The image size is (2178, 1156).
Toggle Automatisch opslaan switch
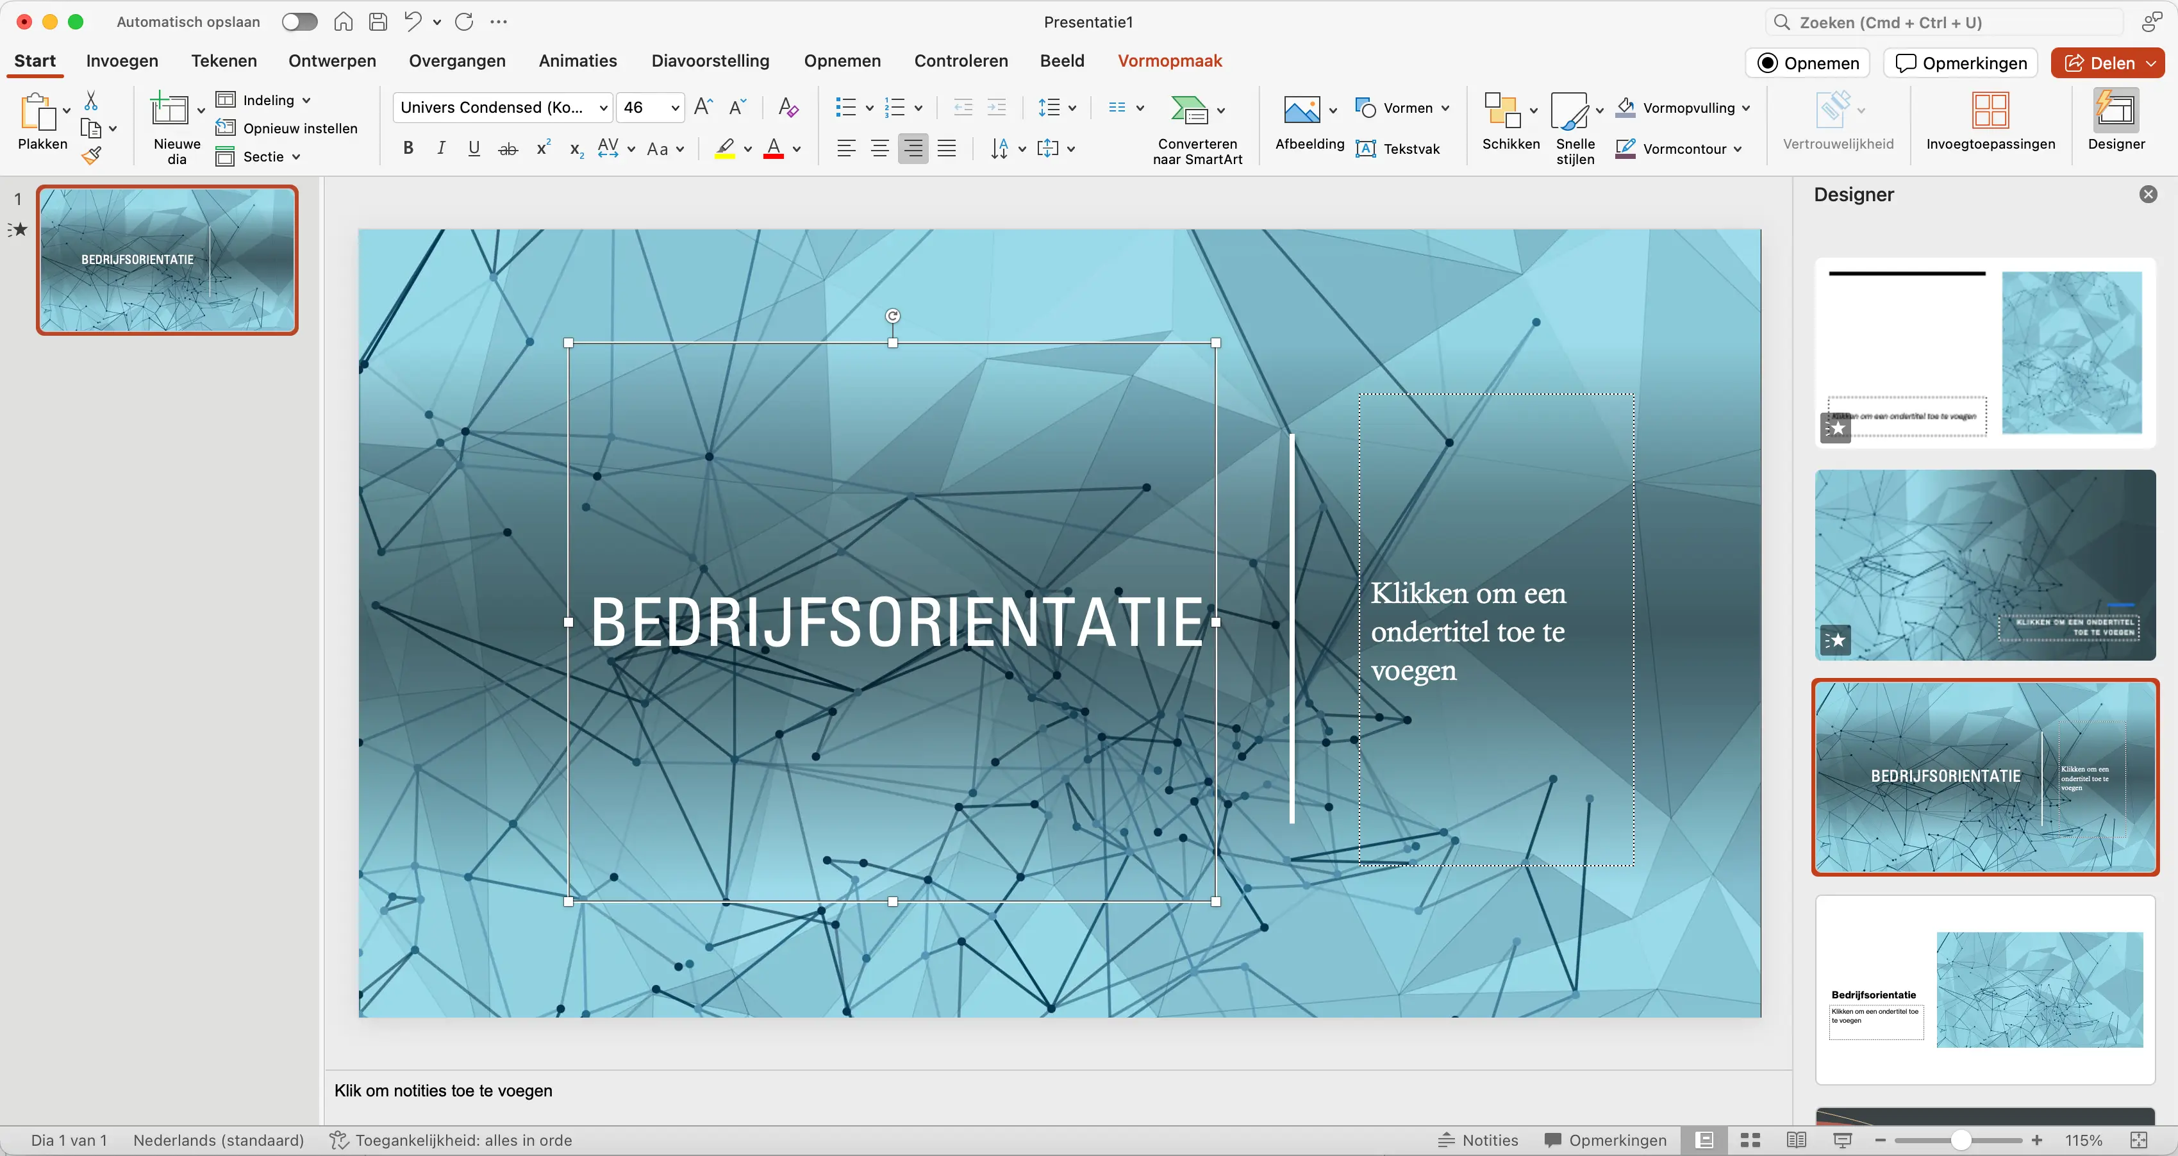point(299,22)
